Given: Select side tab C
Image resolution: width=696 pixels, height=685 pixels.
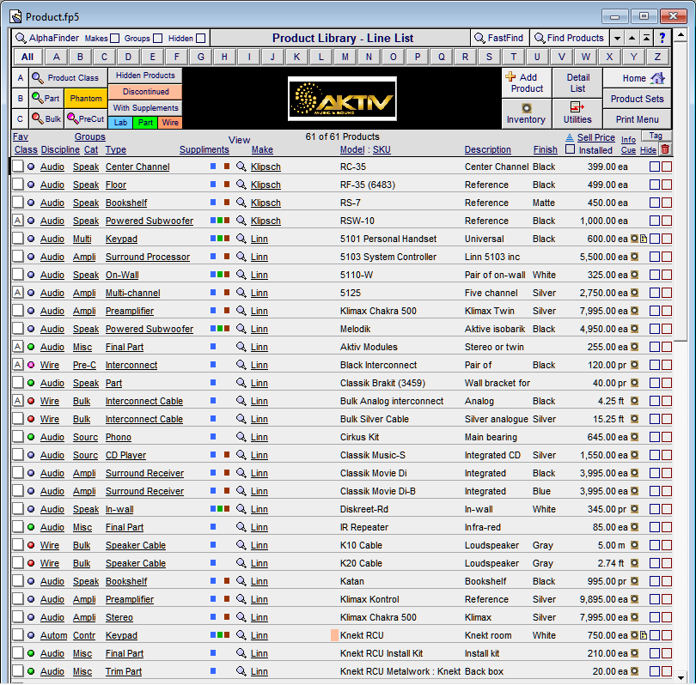Looking at the screenshot, I should (20, 118).
